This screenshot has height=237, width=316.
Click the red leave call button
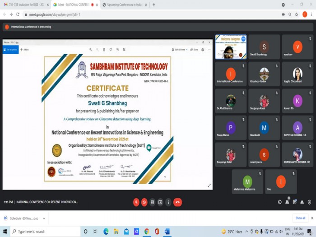pyautogui.click(x=177, y=202)
